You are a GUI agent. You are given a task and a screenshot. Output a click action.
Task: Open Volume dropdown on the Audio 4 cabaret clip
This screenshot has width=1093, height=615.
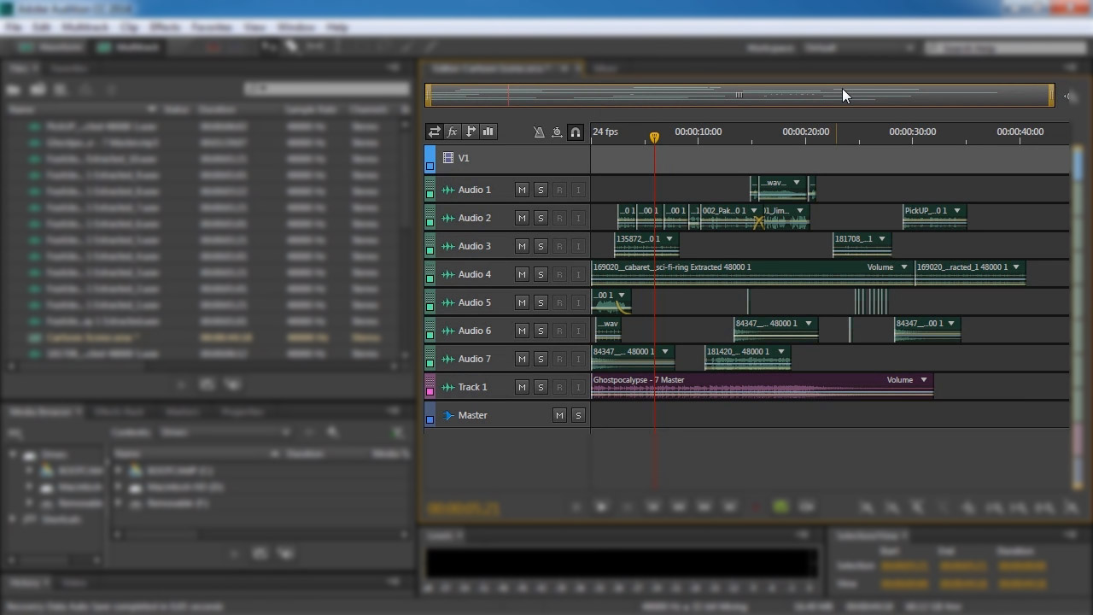(904, 267)
